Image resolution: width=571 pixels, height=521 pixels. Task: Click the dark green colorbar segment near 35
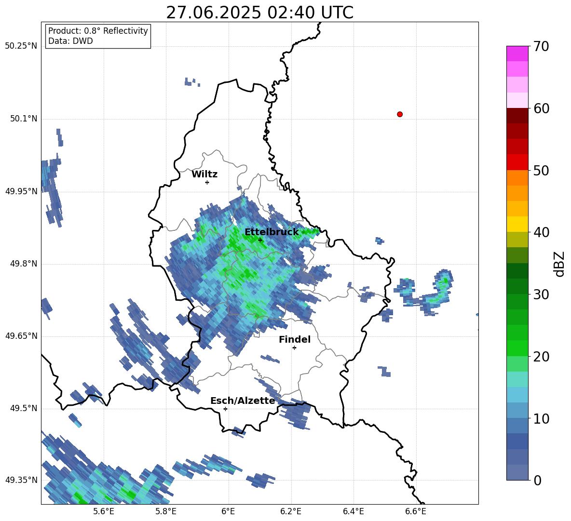(x=517, y=271)
